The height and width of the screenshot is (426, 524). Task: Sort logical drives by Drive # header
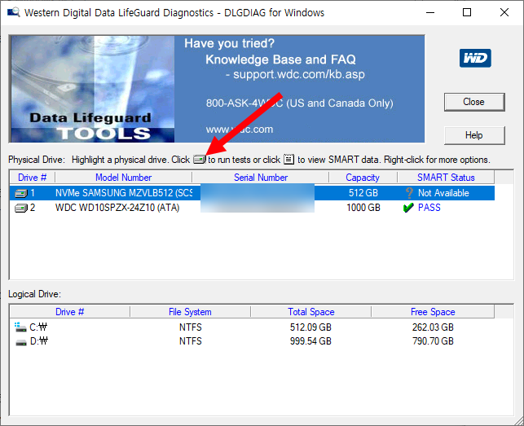pyautogui.click(x=69, y=312)
